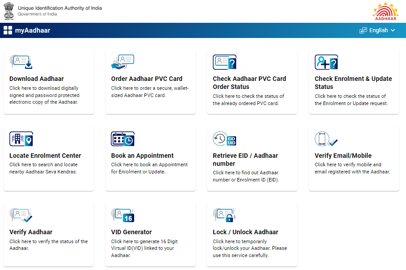Screen dimensions: 406x270
Task: Open Retrieve EID / Aadhaar number heading
Action: pos(245,160)
